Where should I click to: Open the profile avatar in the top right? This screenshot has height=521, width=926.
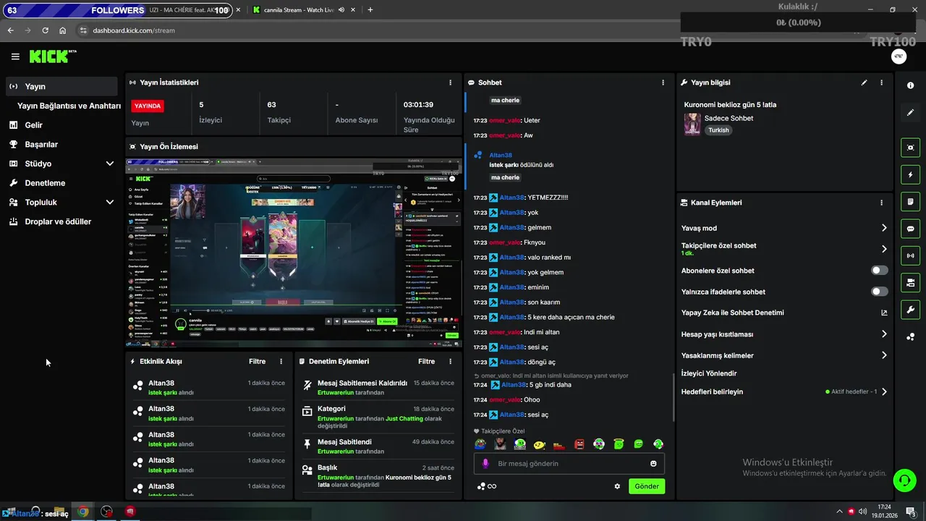pos(899,56)
